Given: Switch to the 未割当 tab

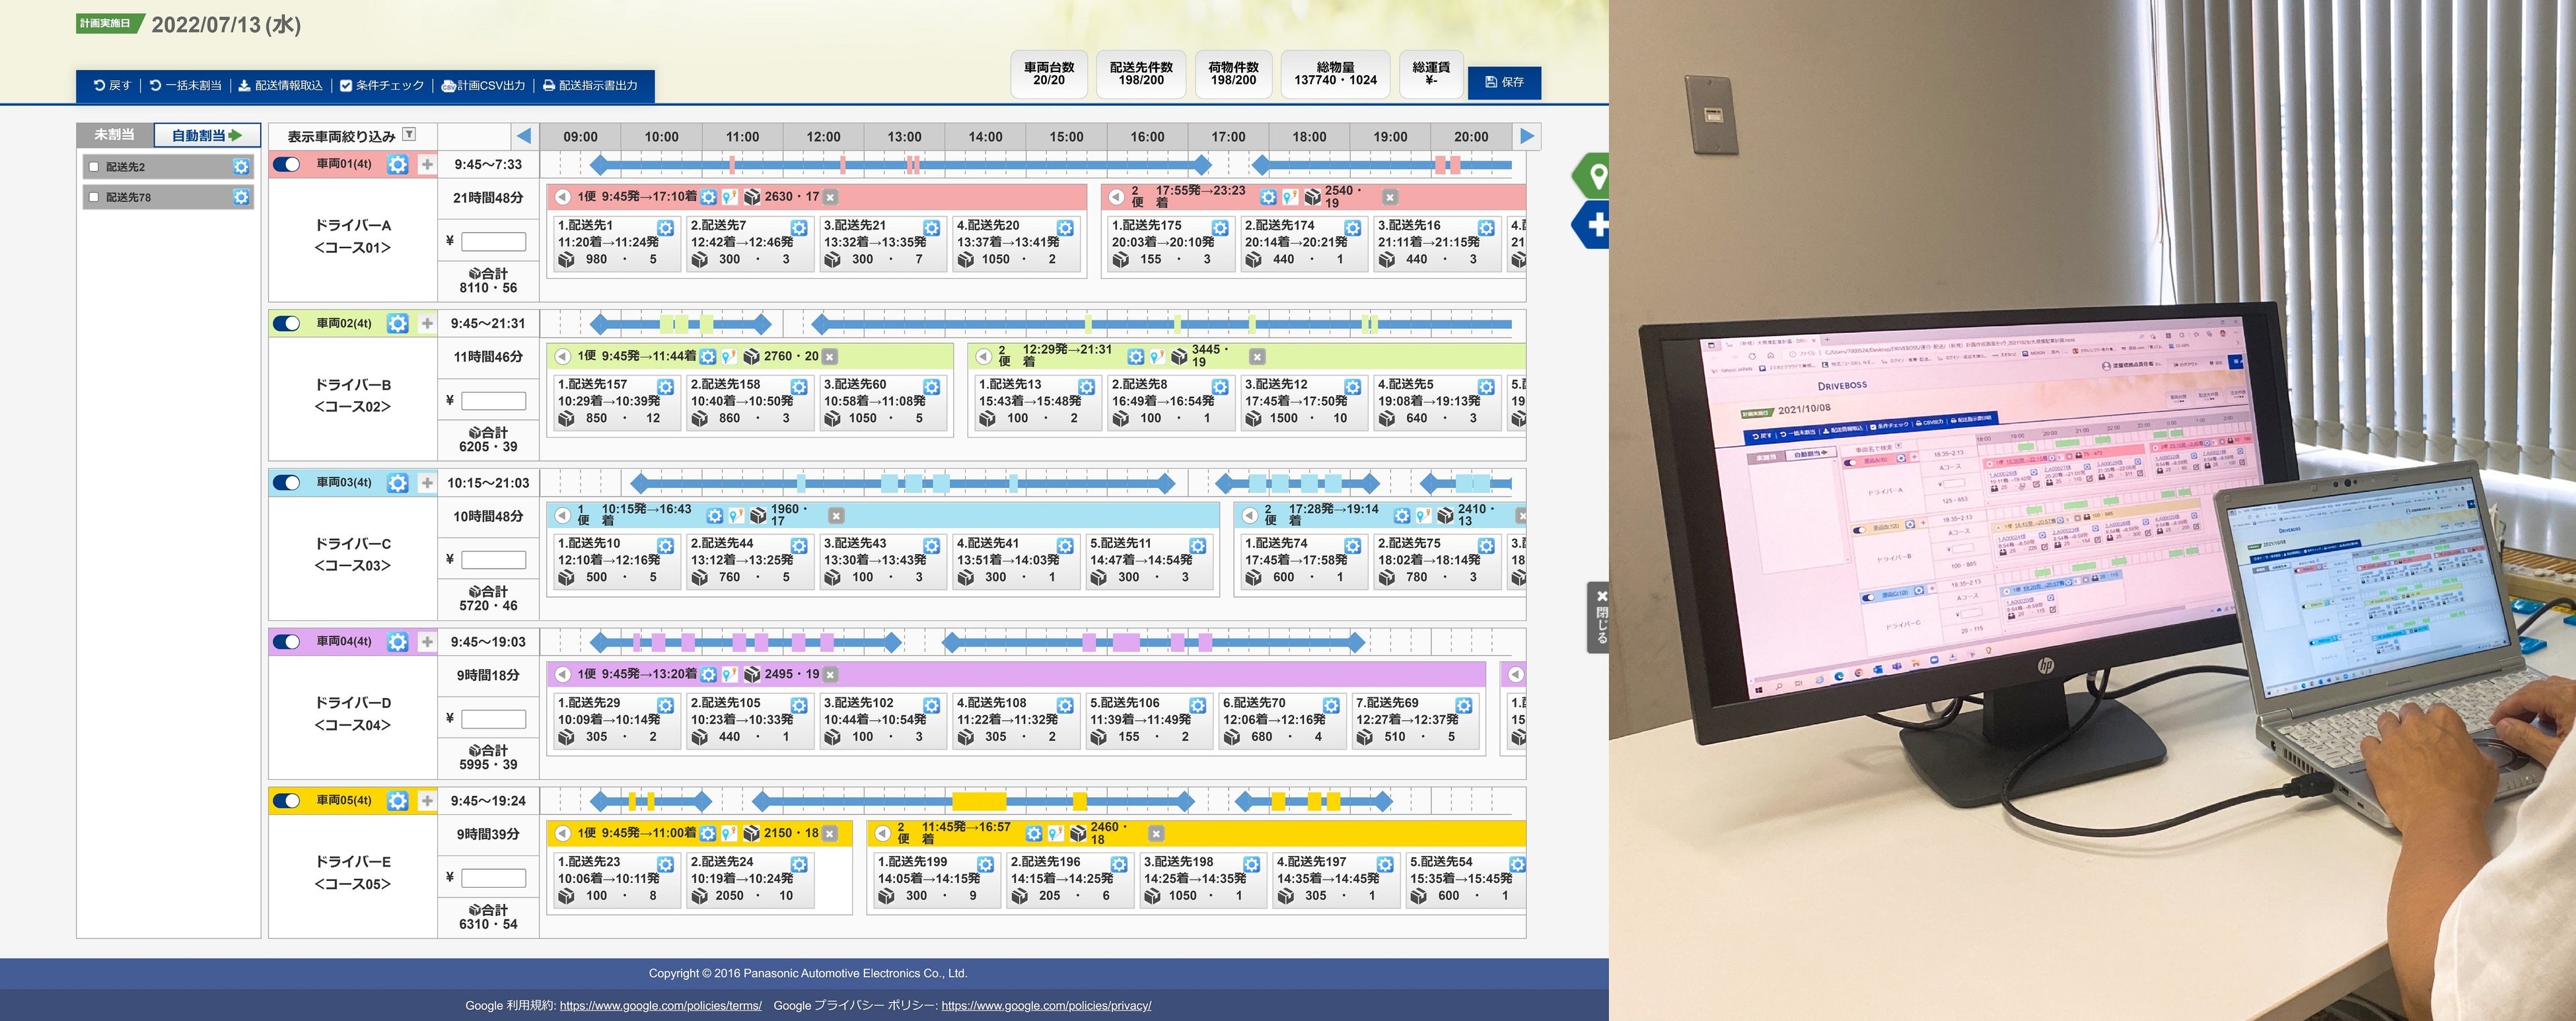Looking at the screenshot, I should pyautogui.click(x=115, y=135).
